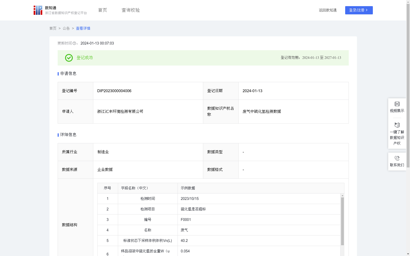This screenshot has width=410, height=256.
Task: Click the 登录/注册 button
Action: pyautogui.click(x=359, y=10)
